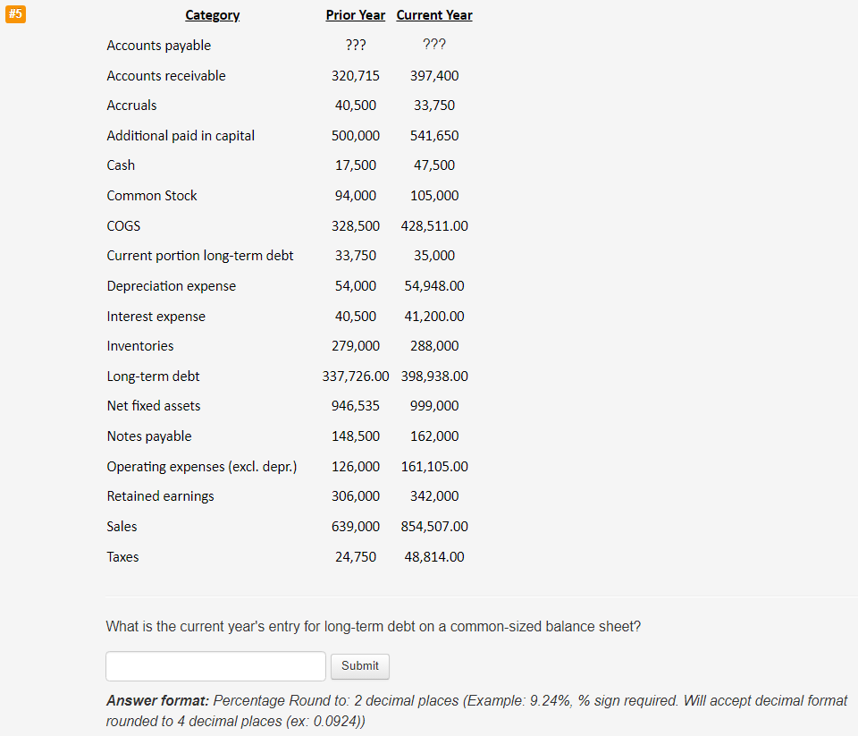Click the Submit button

359,666
